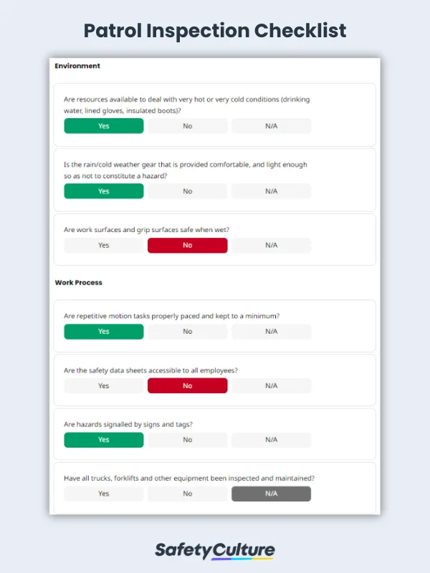430x573 pixels.
Task: Select No for hazard signs and tags
Action: 187,440
